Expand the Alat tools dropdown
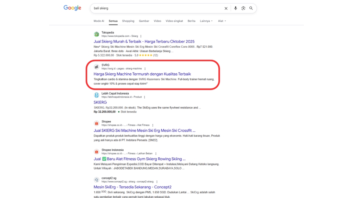The width and height of the screenshot is (353, 198). click(222, 21)
